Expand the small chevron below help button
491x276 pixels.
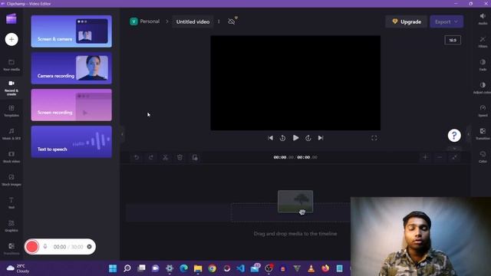454,149
